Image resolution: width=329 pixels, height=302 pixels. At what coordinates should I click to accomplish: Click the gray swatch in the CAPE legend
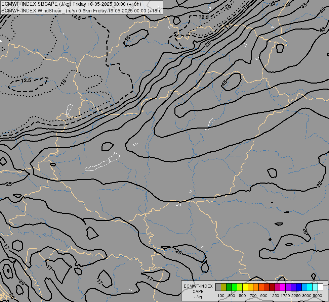[218, 287]
